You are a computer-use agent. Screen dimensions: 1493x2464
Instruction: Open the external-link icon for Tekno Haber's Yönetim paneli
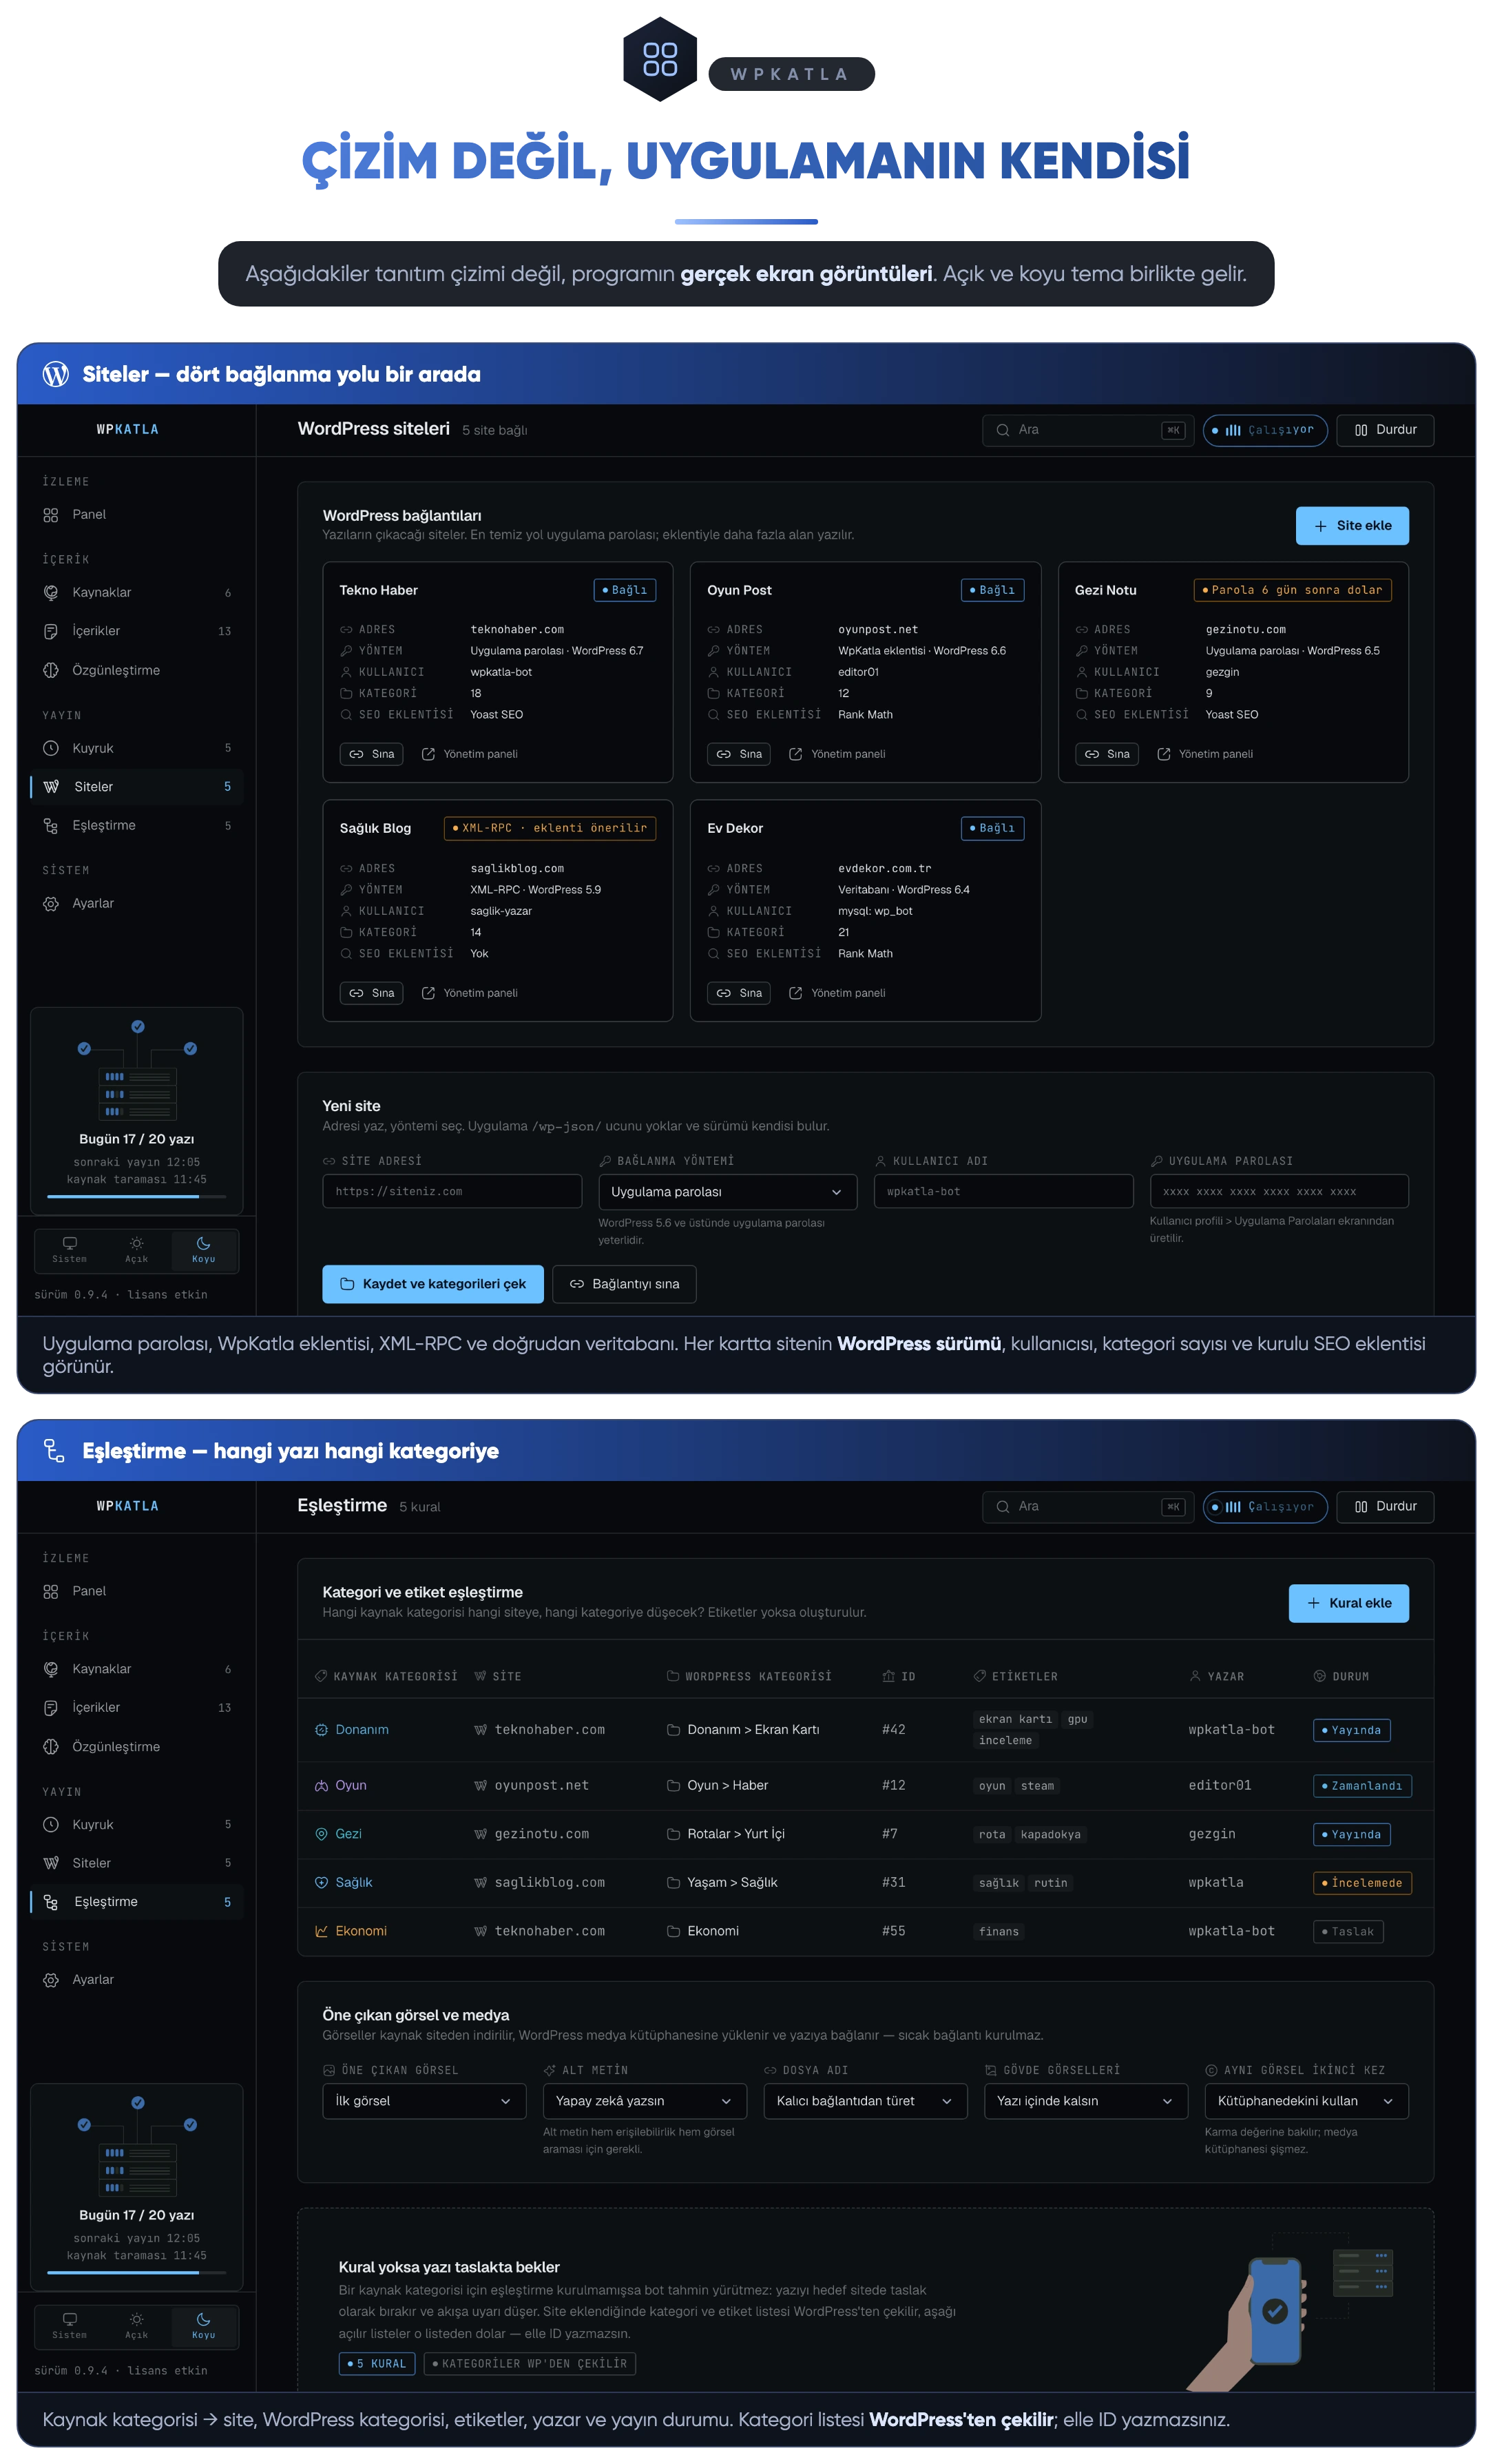(428, 754)
